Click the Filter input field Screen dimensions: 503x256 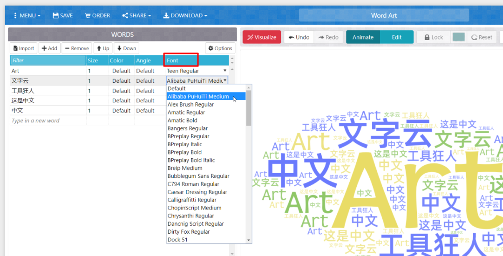(x=48, y=60)
